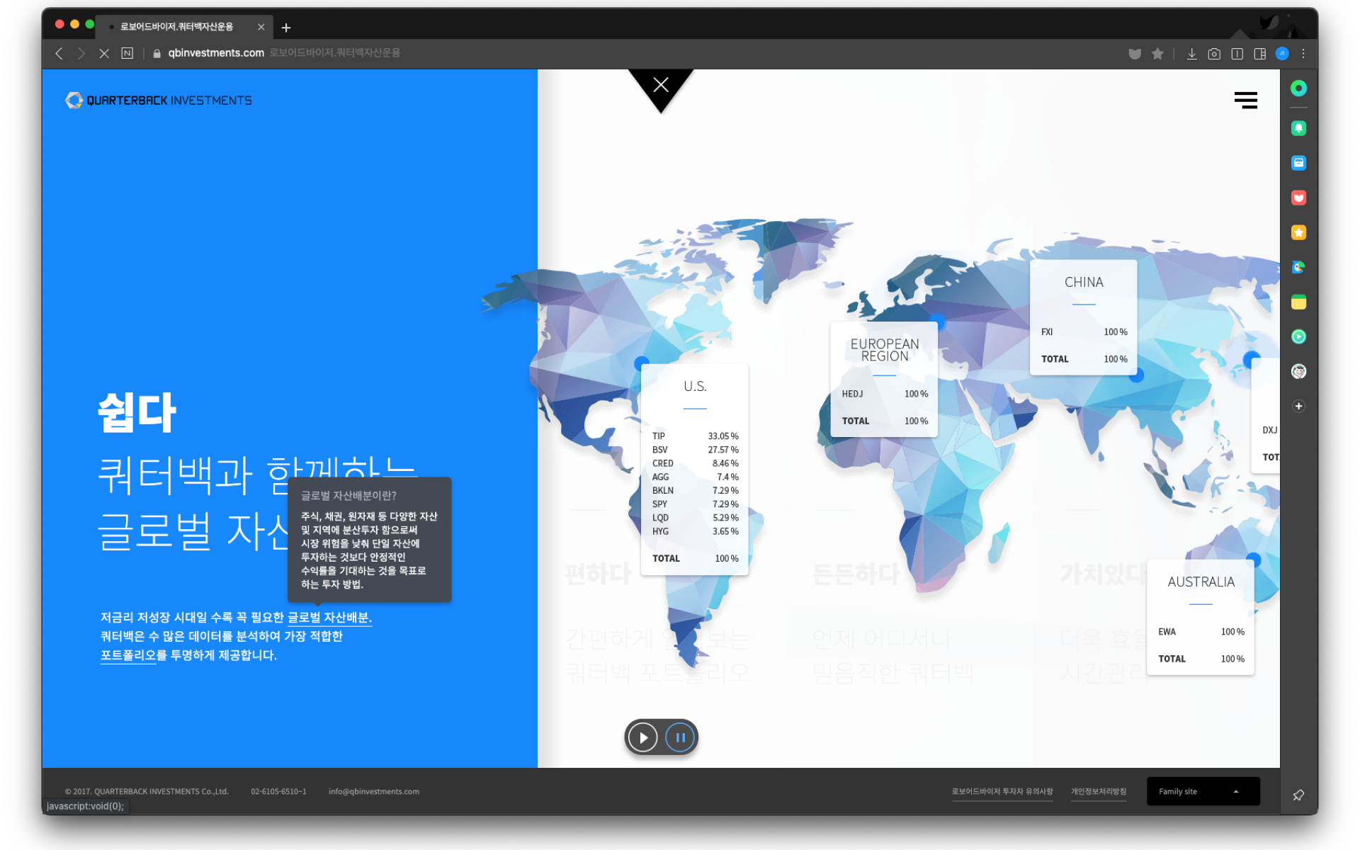Click the 글로벌 자산배분 underlined link

(x=329, y=618)
